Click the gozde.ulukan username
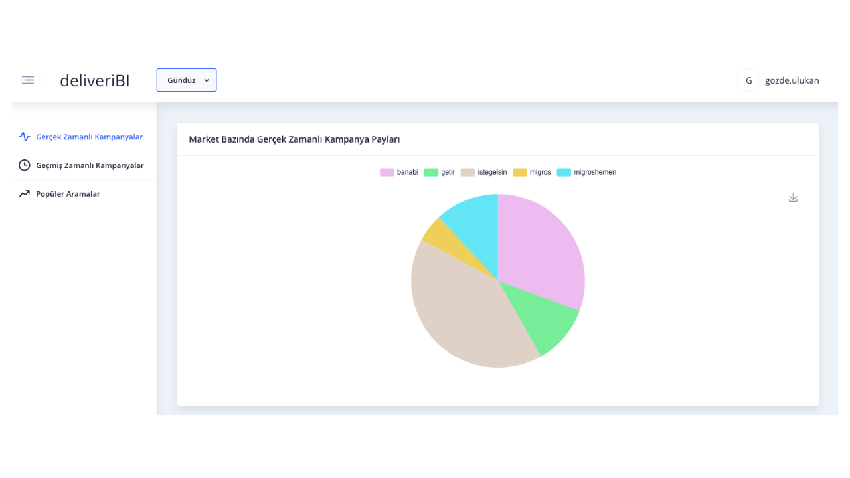Screen dimensions: 850x478 792,80
